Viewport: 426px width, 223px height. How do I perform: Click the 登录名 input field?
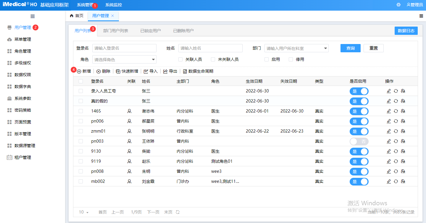click(124, 48)
